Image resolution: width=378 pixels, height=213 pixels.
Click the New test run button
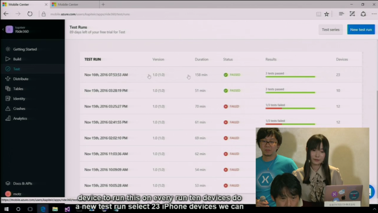[x=361, y=30]
